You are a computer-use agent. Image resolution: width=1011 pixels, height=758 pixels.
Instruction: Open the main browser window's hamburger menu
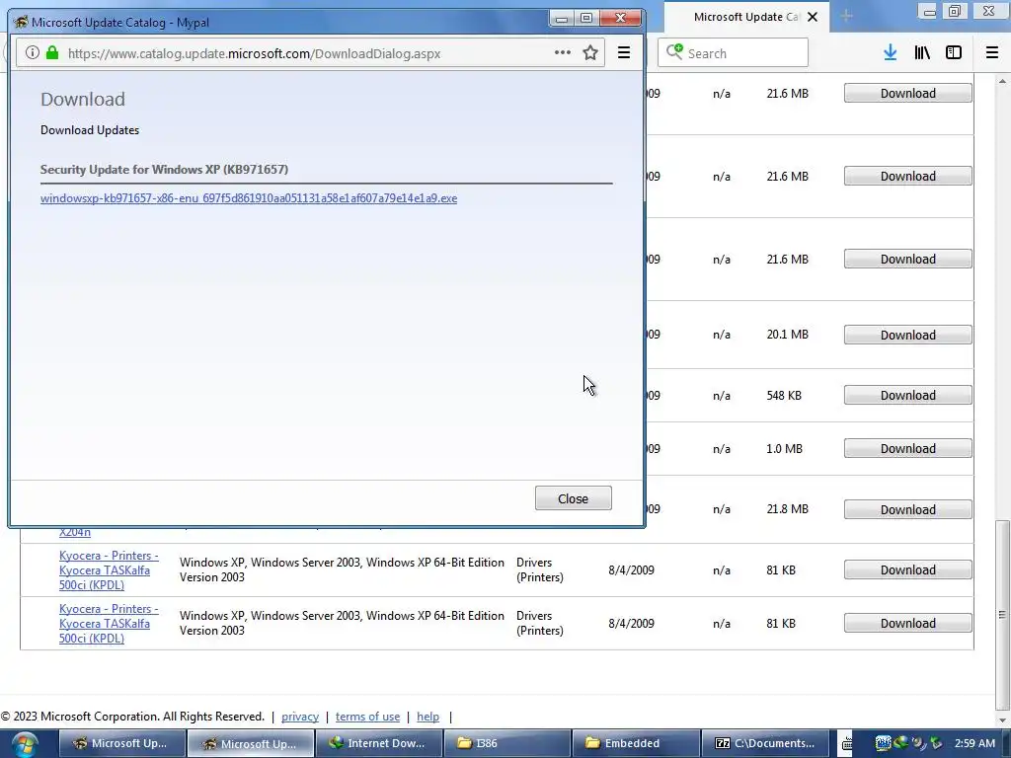coord(992,53)
